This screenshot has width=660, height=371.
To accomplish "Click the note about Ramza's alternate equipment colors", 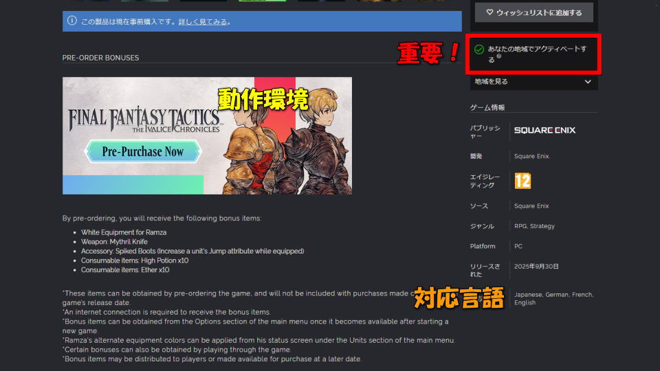I will 259,340.
